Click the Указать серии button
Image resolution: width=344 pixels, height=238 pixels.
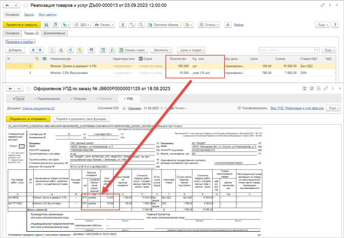click(133, 50)
